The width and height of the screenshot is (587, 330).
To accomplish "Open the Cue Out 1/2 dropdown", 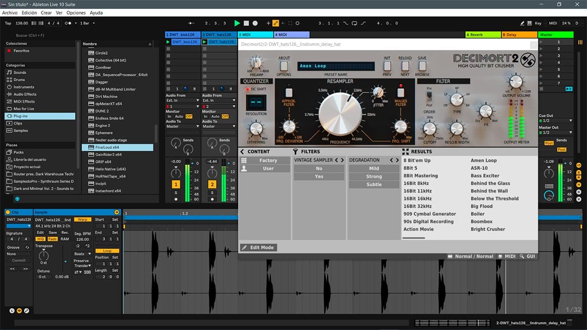I will click(555, 121).
